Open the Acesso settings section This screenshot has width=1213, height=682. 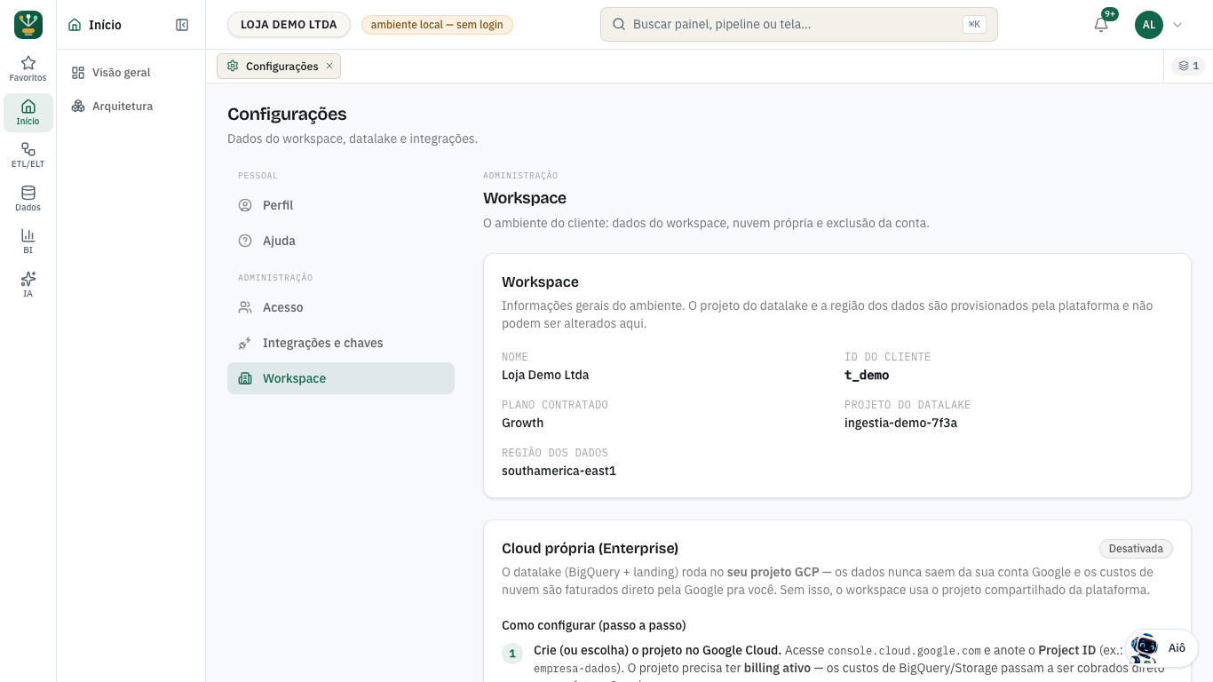tap(341, 307)
